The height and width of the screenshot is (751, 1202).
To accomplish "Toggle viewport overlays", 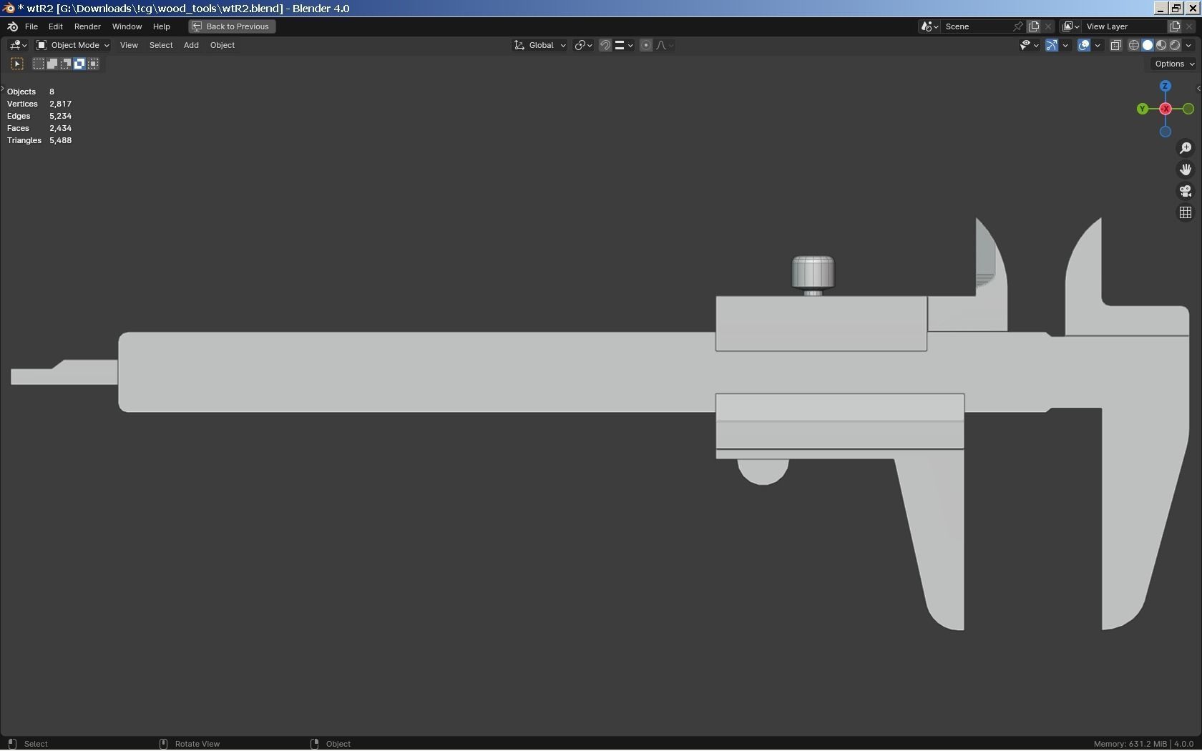I will pyautogui.click(x=1084, y=45).
